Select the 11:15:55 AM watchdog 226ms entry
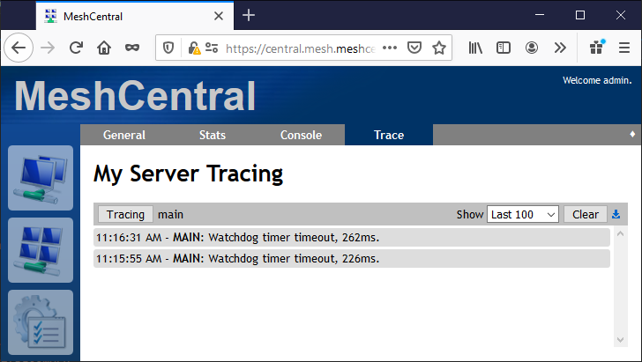The image size is (642, 362). (x=352, y=259)
